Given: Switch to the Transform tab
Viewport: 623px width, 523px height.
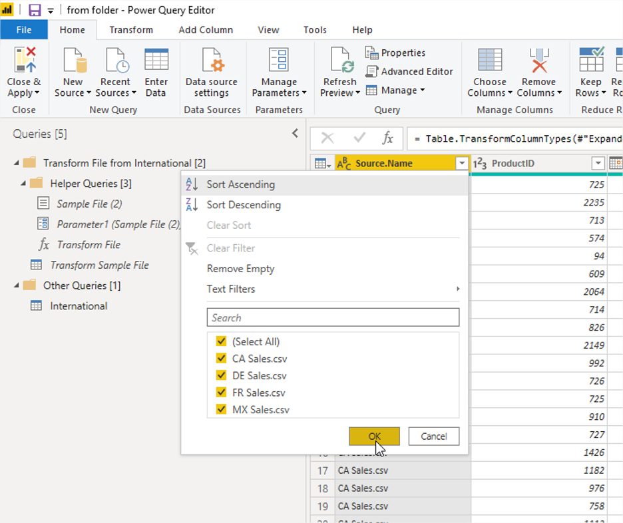Looking at the screenshot, I should (131, 30).
